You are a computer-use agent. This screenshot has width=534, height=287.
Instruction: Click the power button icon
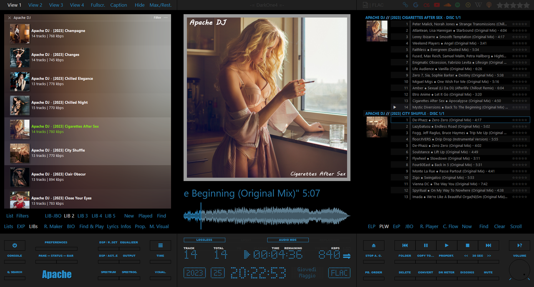point(15,245)
